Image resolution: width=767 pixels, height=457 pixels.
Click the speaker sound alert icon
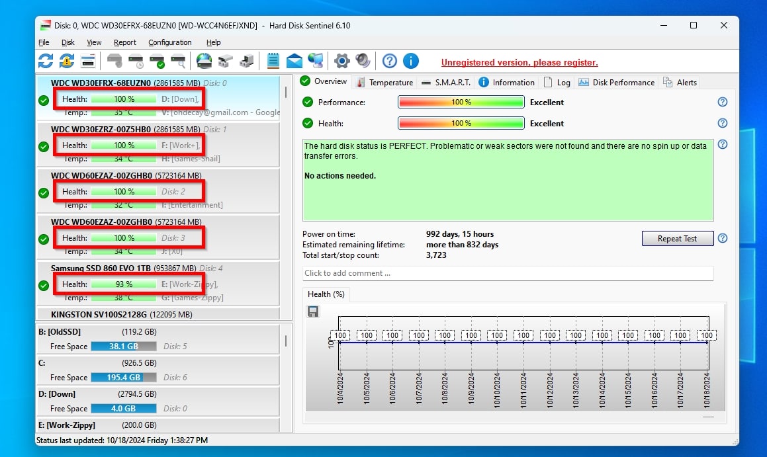point(363,62)
